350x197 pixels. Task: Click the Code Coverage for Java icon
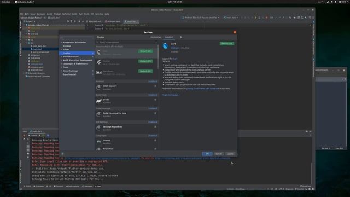click(x=99, y=114)
